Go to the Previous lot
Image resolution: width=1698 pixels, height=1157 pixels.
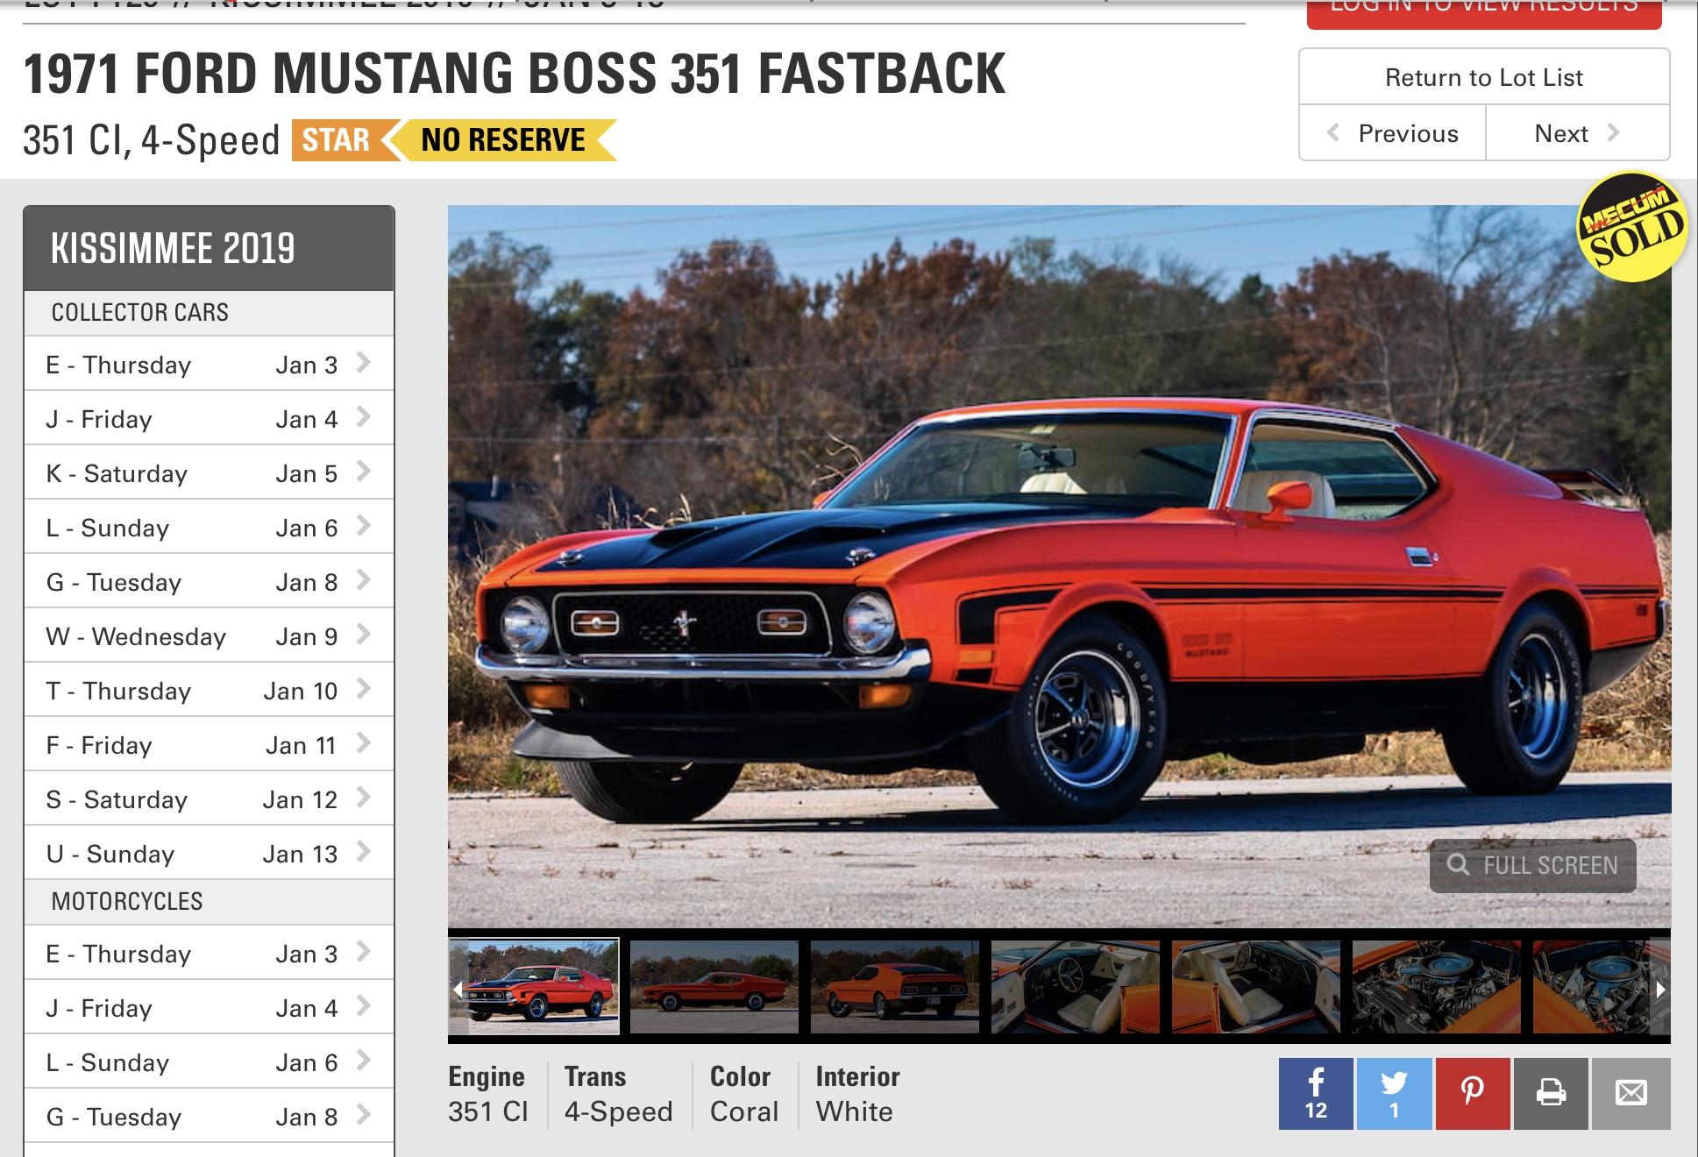pos(1392,133)
